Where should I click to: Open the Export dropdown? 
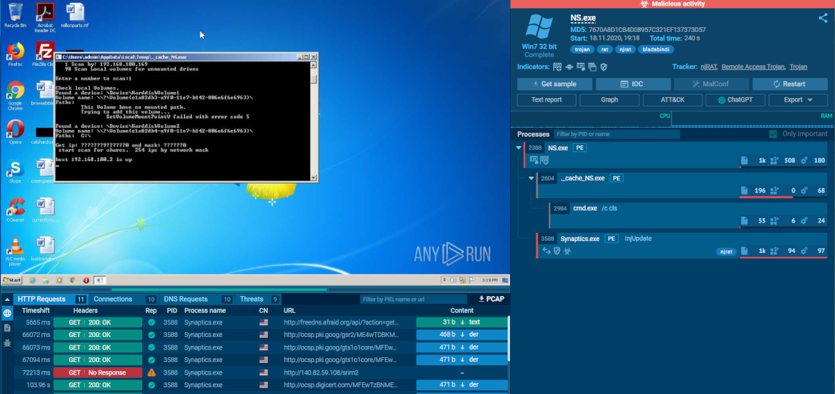point(800,100)
